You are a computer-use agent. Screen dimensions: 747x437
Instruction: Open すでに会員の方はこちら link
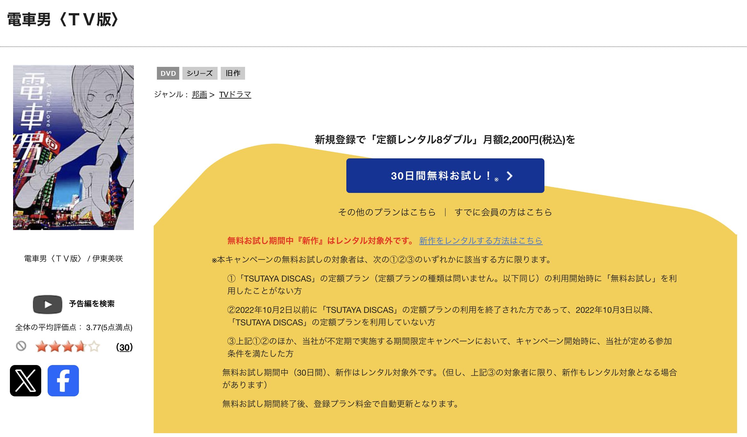503,212
